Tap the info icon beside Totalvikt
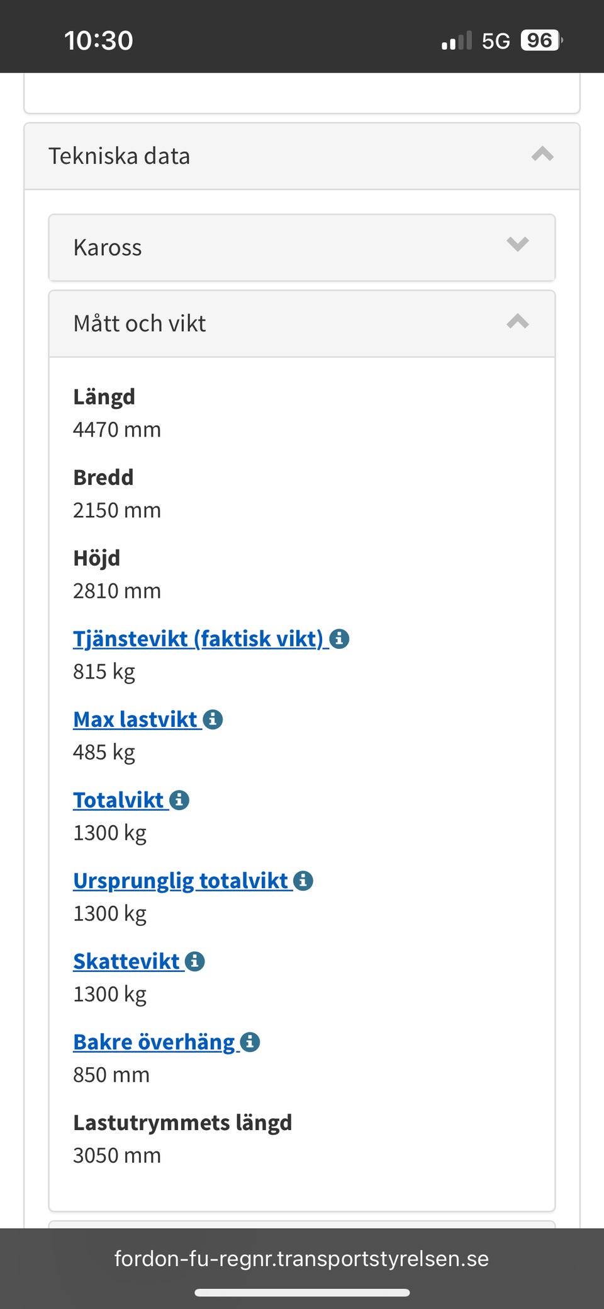This screenshot has height=1309, width=604. [x=179, y=800]
